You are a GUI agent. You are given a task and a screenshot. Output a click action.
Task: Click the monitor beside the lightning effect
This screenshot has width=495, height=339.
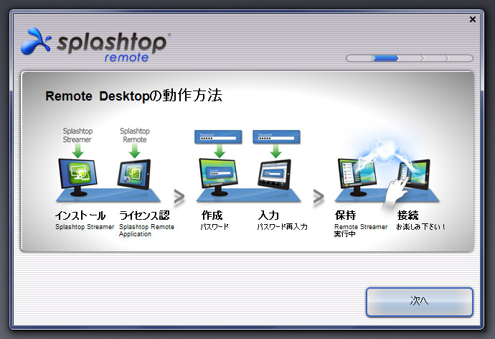357,177
